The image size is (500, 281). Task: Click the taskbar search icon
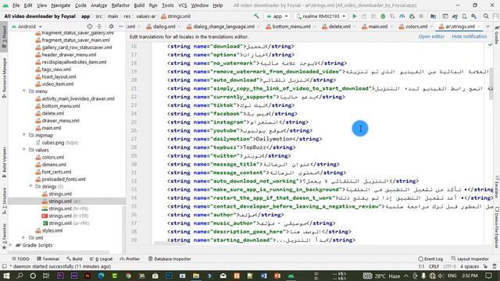[20, 276]
